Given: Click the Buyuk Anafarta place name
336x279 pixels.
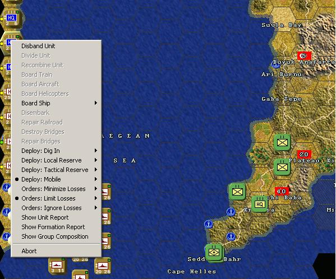Looking at the screenshot, I should (304, 62).
